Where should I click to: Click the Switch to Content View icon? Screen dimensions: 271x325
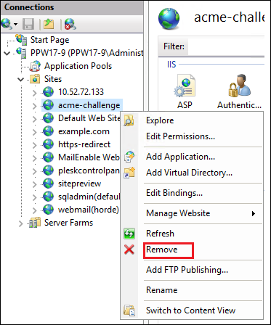click(129, 310)
